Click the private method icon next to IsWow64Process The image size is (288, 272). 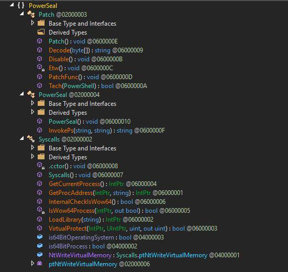coord(40,210)
